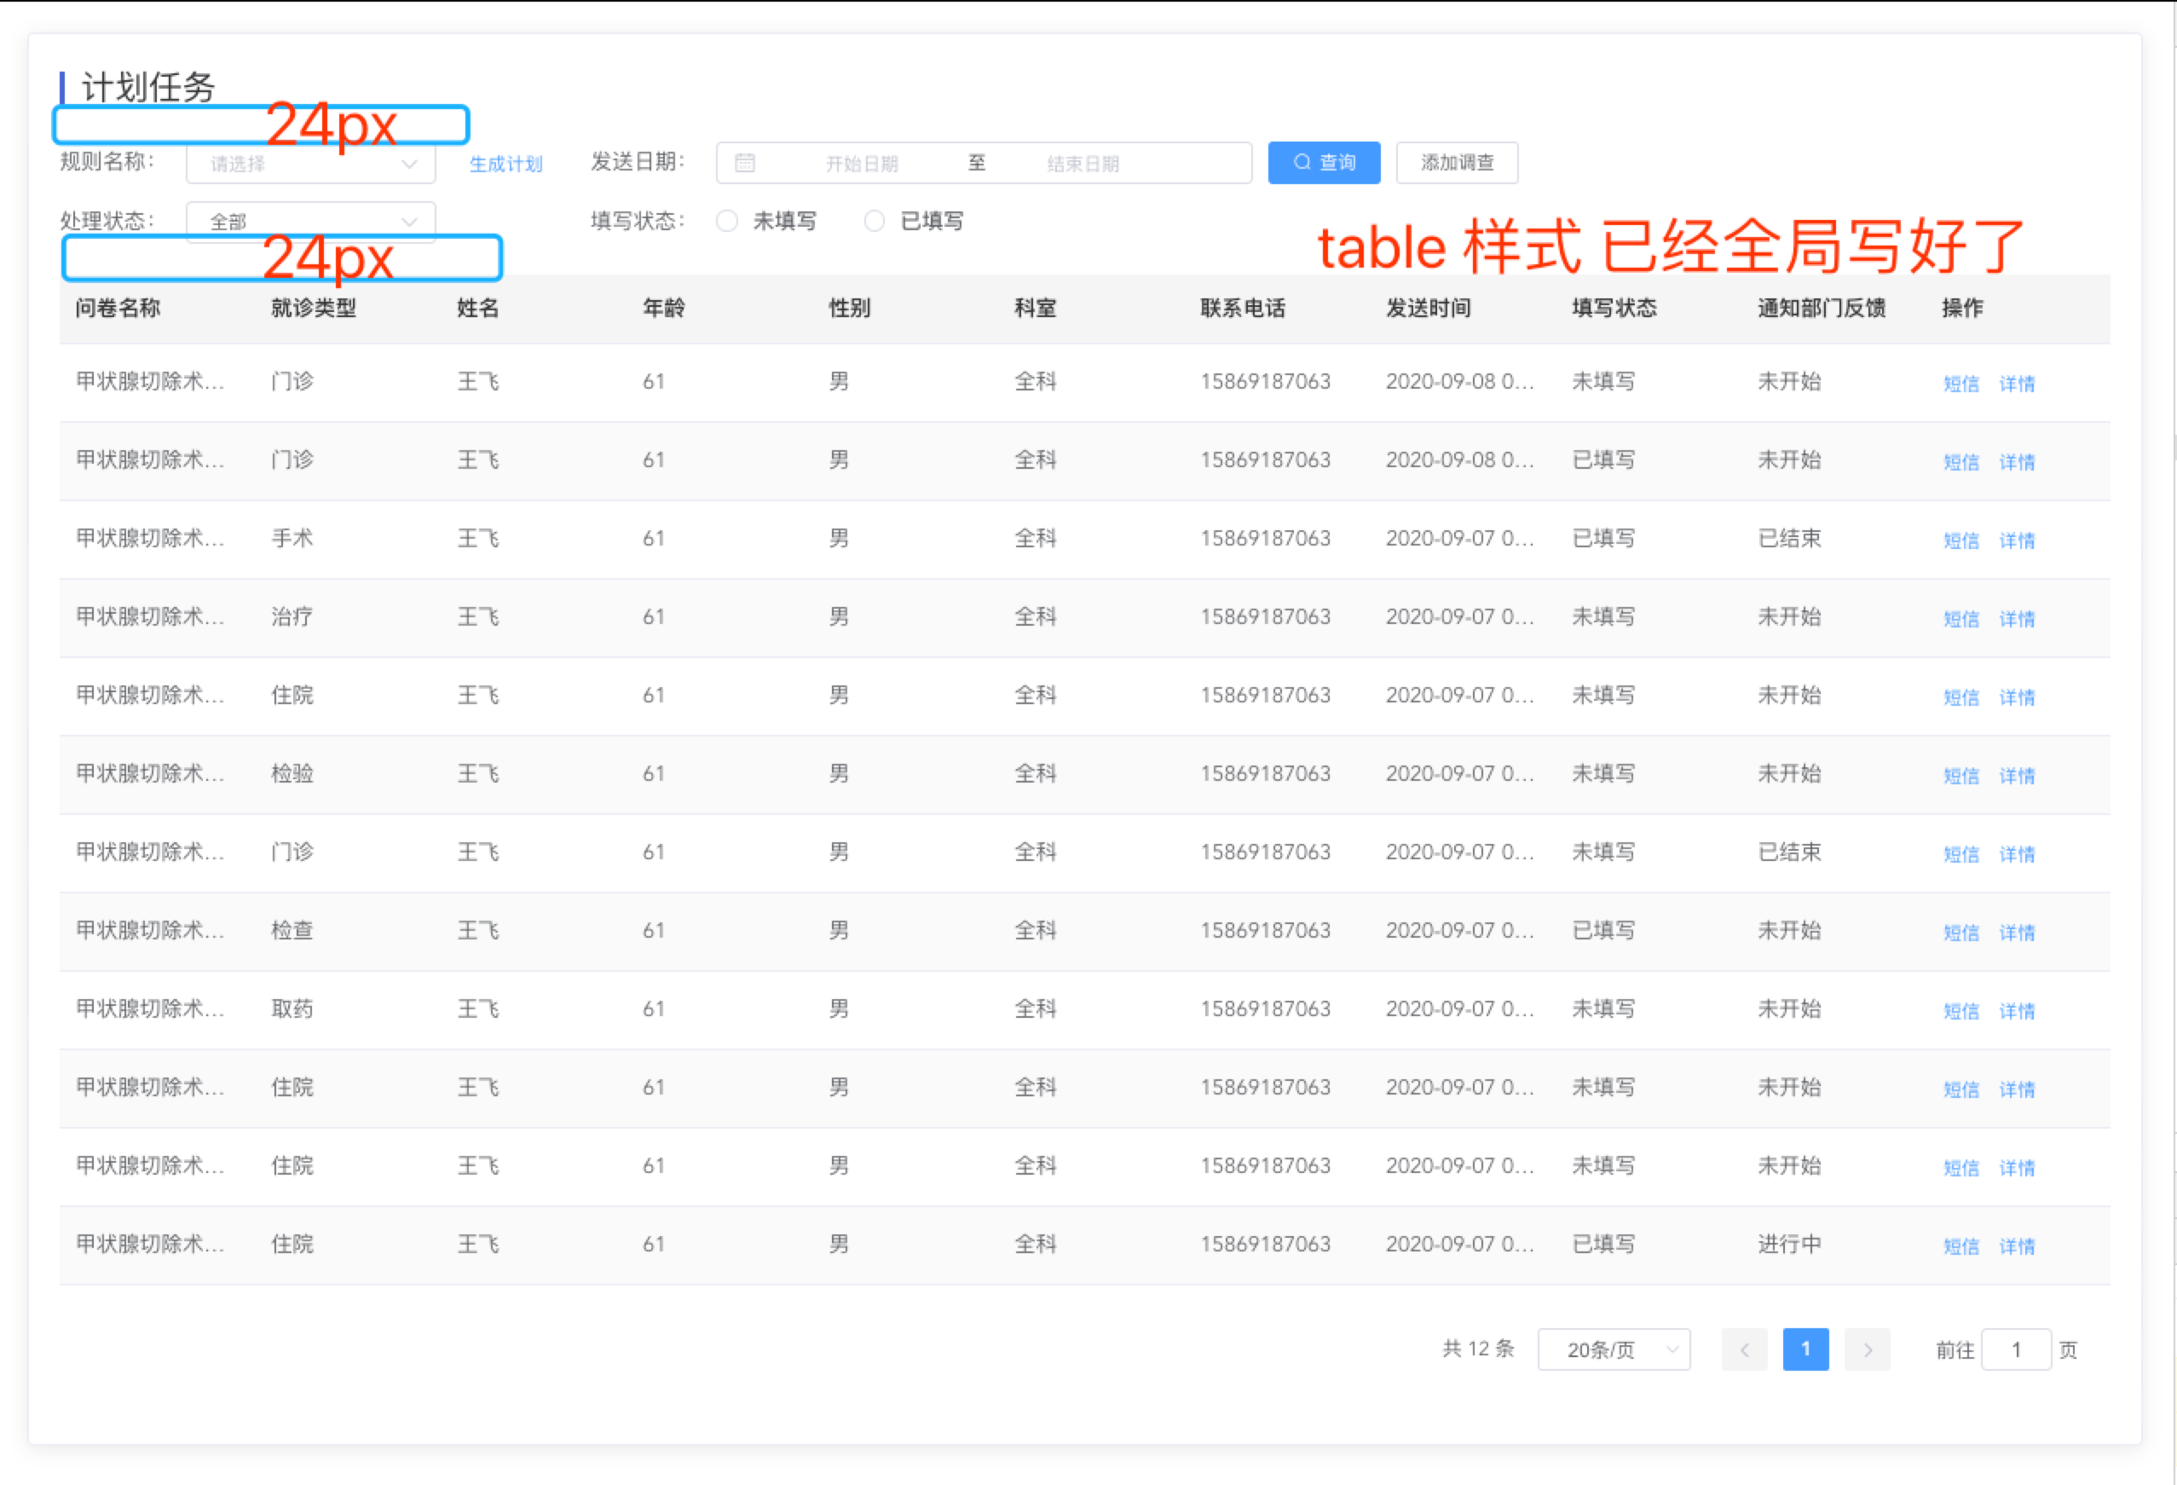
Task: Click 短信 in the 检查 row
Action: coord(1960,933)
